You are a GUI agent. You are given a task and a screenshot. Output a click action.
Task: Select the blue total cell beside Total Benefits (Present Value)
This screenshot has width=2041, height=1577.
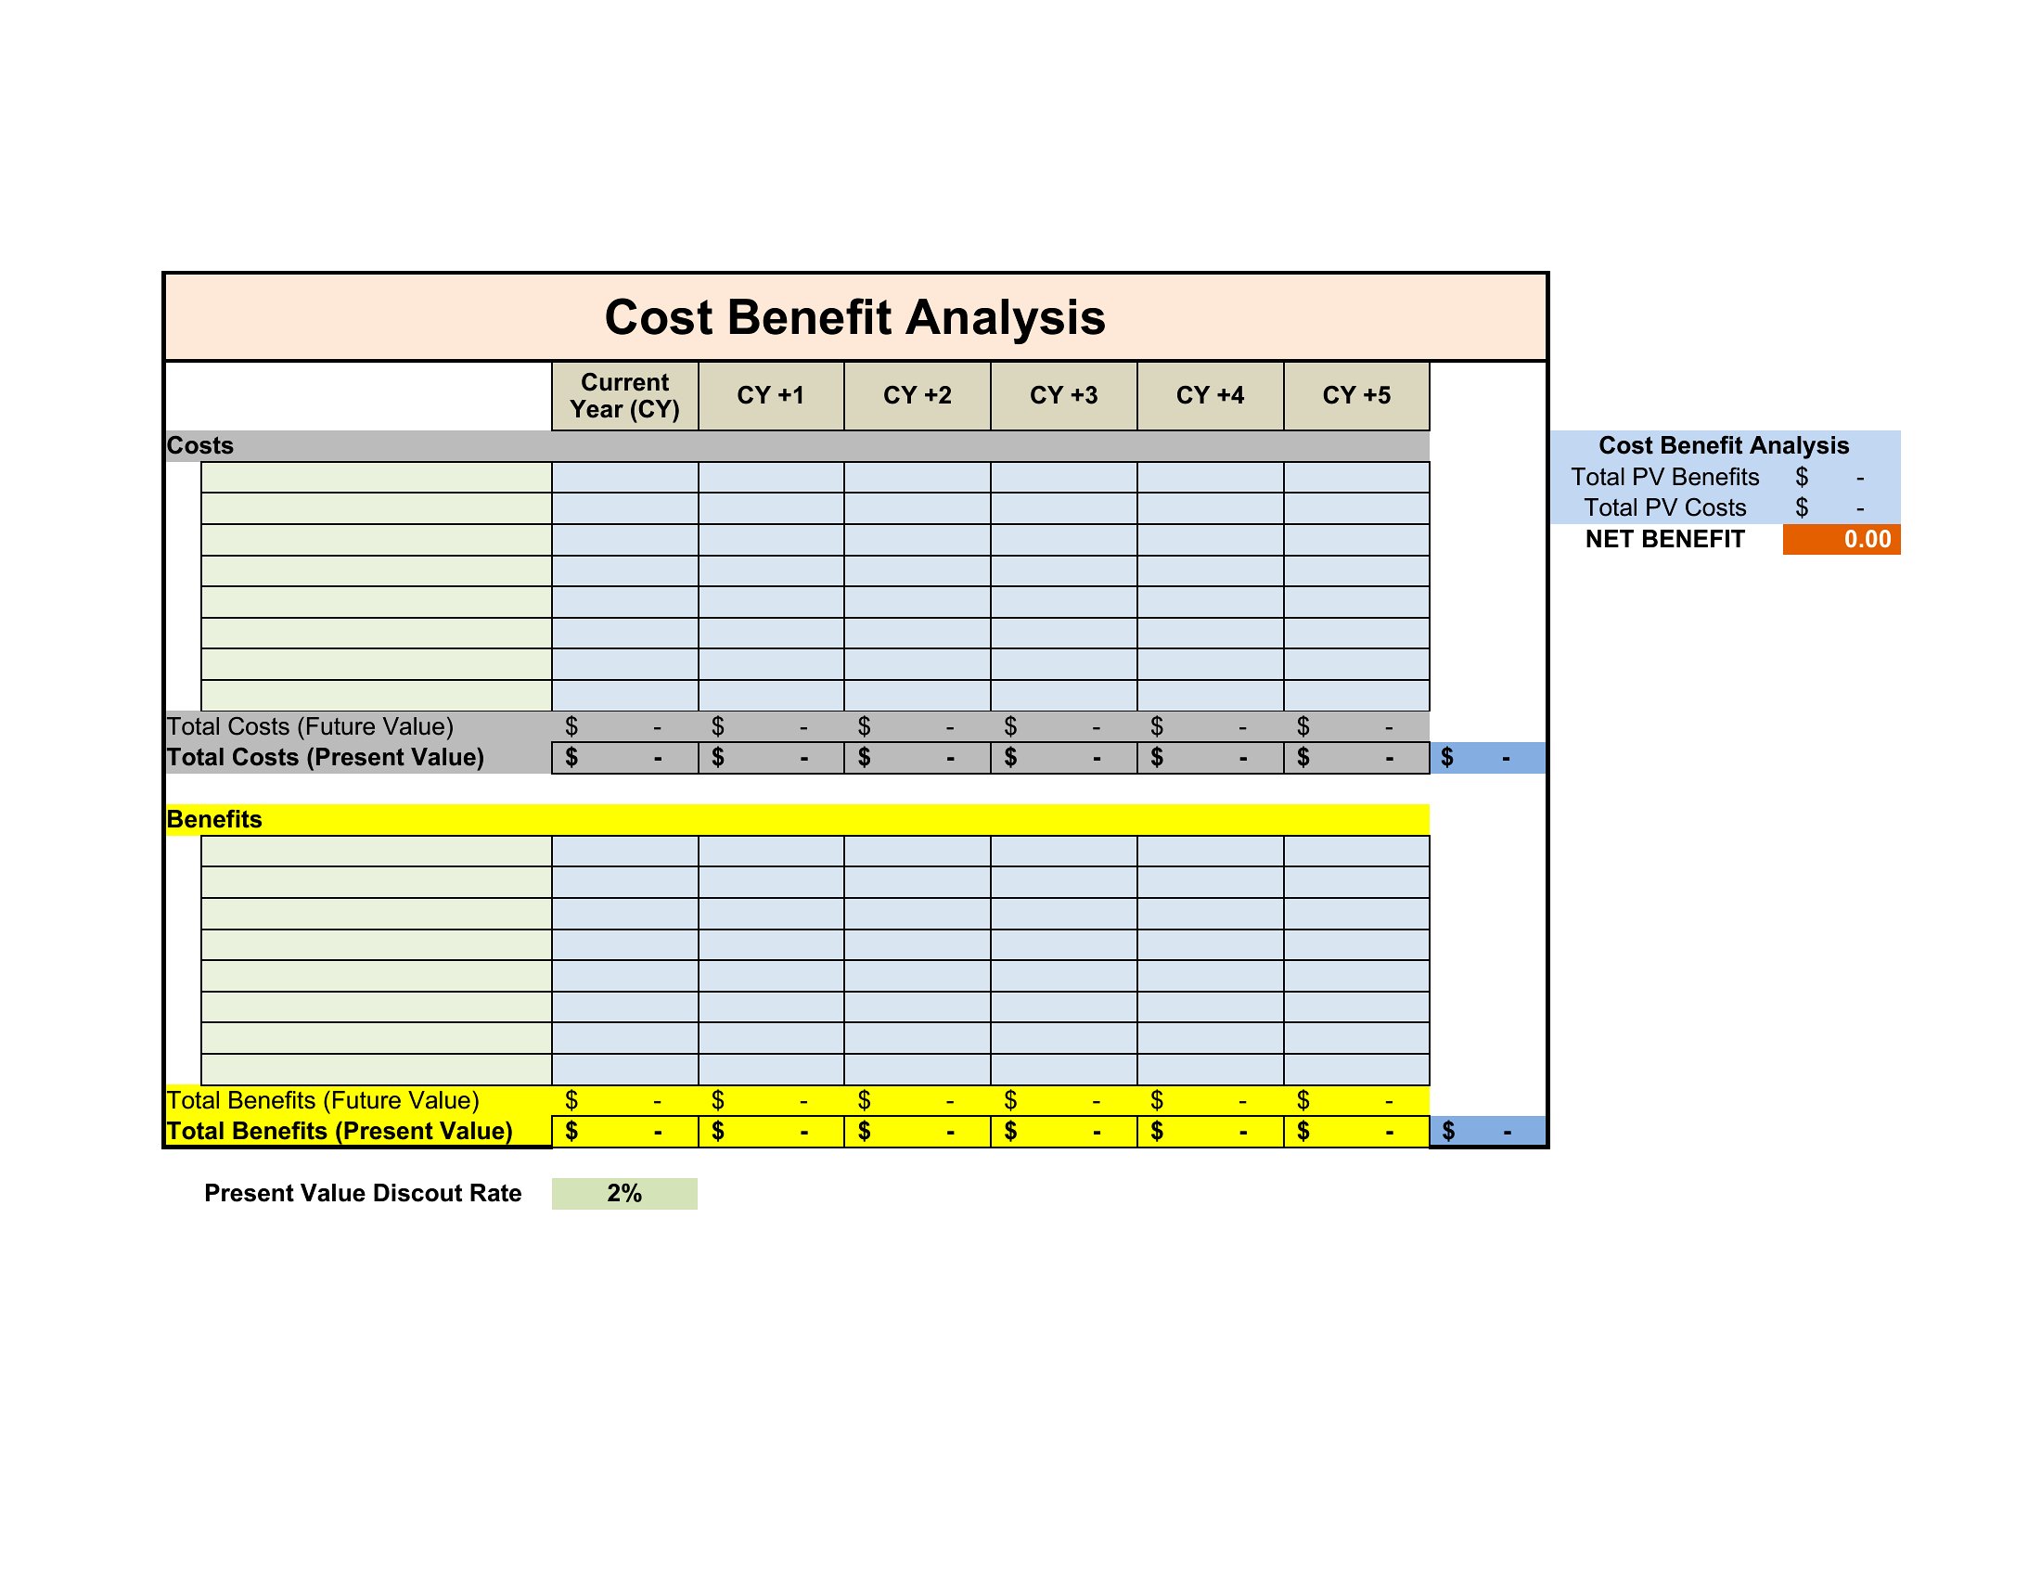1488,1132
